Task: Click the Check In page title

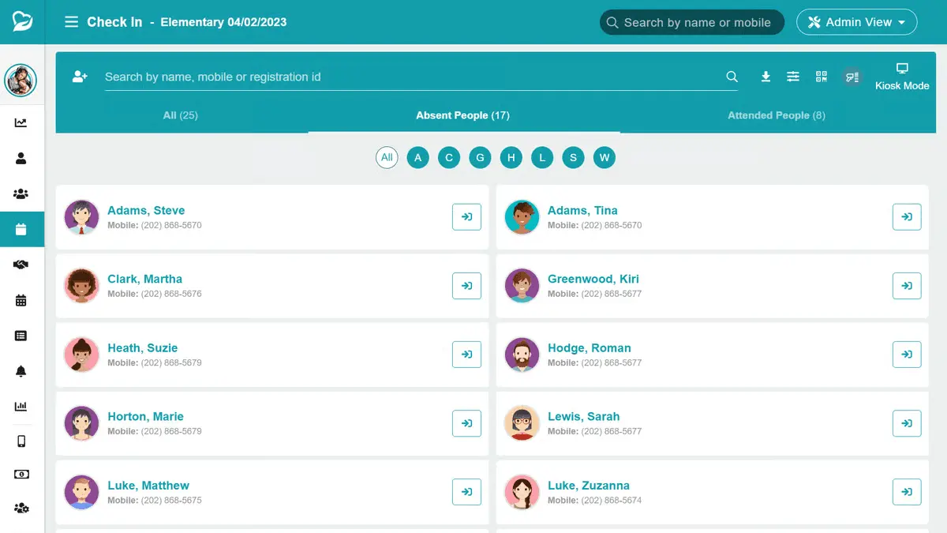Action: click(x=114, y=22)
